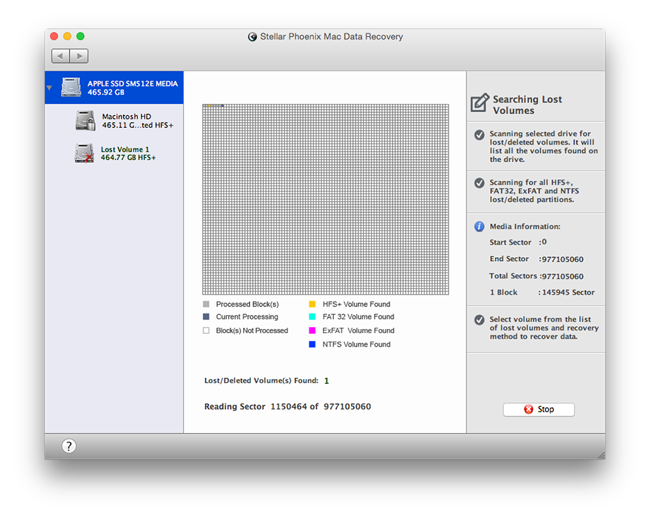Click the checkmark beside Select volume from list
The width and height of the screenshot is (650, 520).
tap(479, 320)
